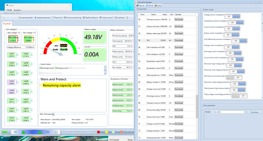
Task: Click the small icon beside BMS information
Action: click(x=53, y=114)
